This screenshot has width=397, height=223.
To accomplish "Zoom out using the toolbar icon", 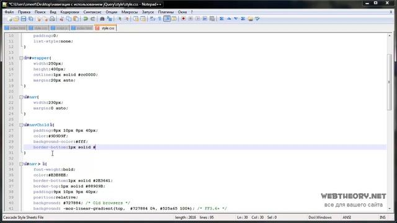I will (127, 19).
